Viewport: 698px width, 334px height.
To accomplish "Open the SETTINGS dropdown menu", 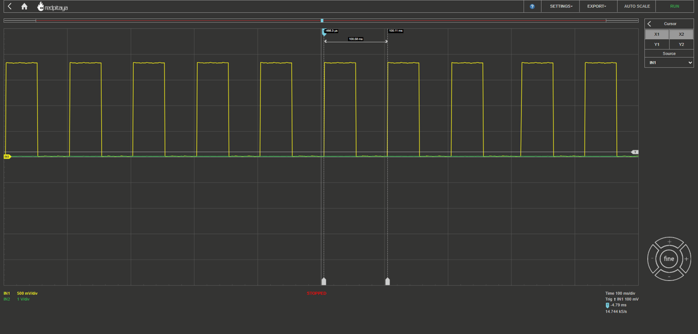I will [x=561, y=6].
